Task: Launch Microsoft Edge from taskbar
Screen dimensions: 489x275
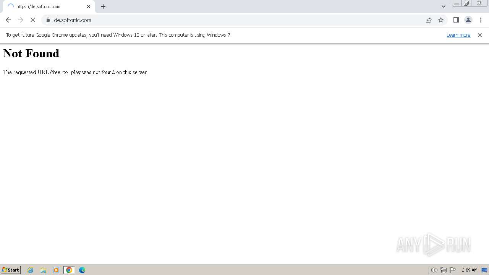Action: [82, 270]
